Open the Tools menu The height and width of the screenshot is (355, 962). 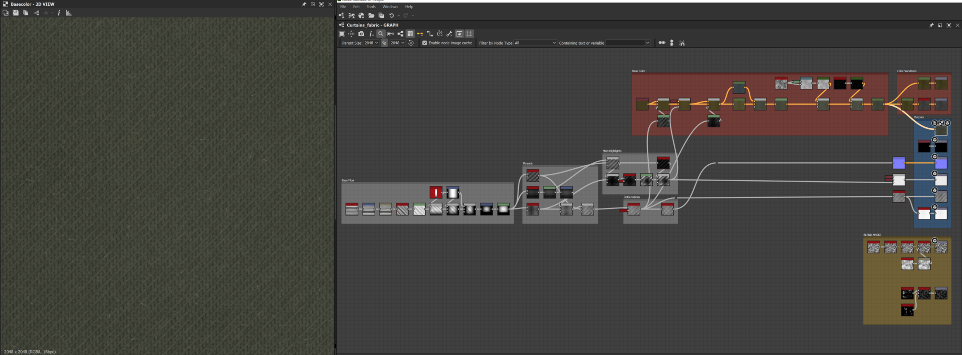[371, 7]
